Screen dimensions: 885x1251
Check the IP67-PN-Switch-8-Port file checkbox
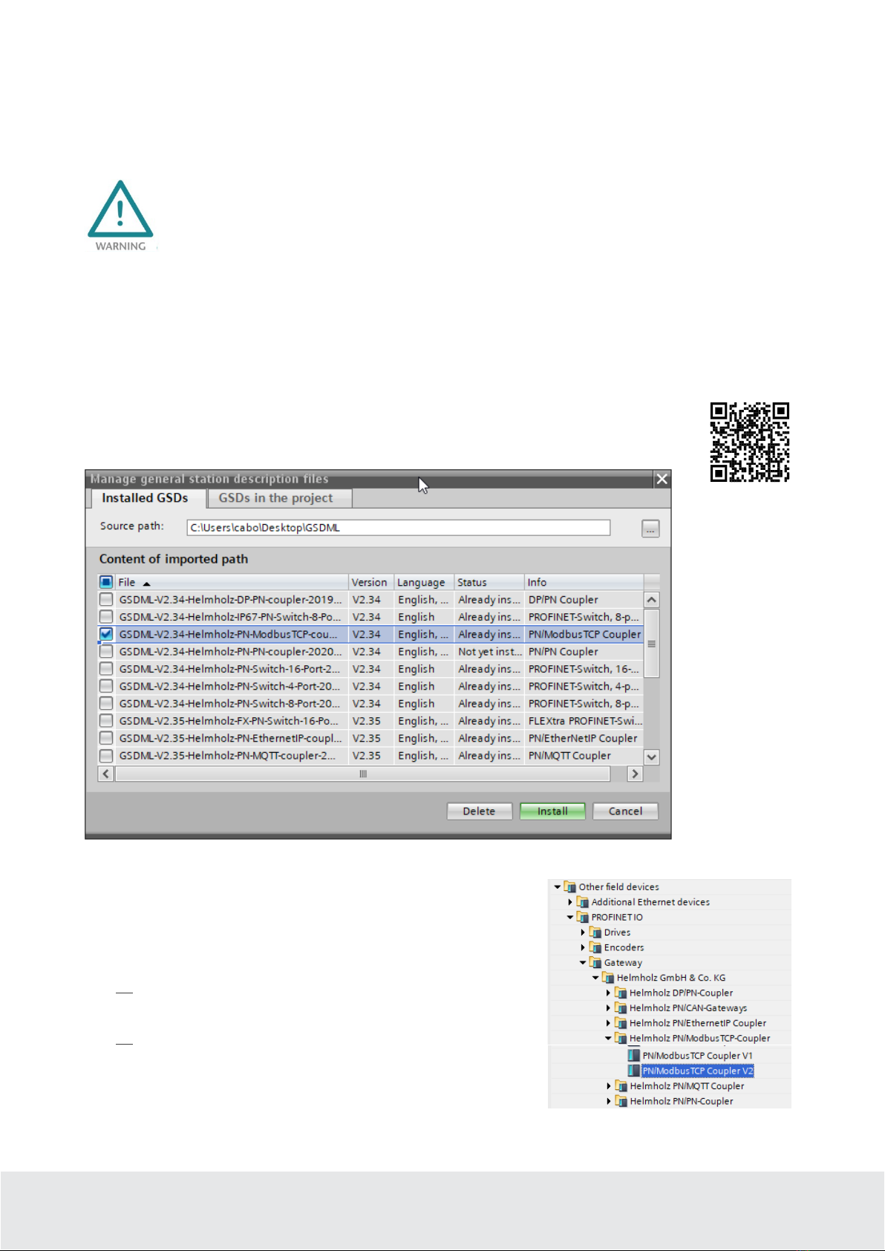point(106,617)
